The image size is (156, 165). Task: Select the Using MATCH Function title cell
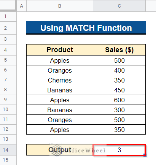click(86, 28)
